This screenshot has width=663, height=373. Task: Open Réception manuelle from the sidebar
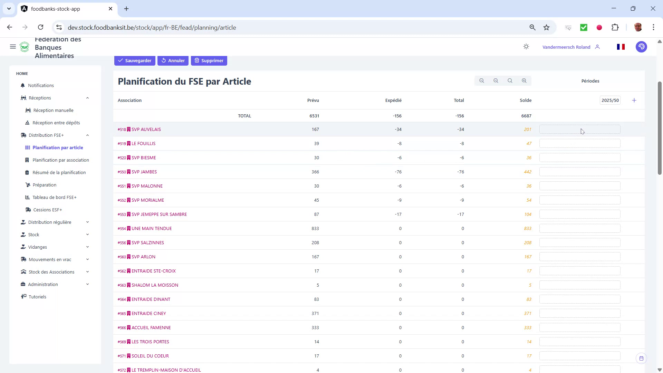point(53,110)
